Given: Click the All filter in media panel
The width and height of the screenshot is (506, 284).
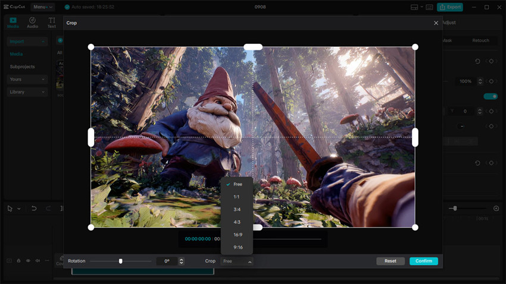Looking at the screenshot, I should 60,52.
